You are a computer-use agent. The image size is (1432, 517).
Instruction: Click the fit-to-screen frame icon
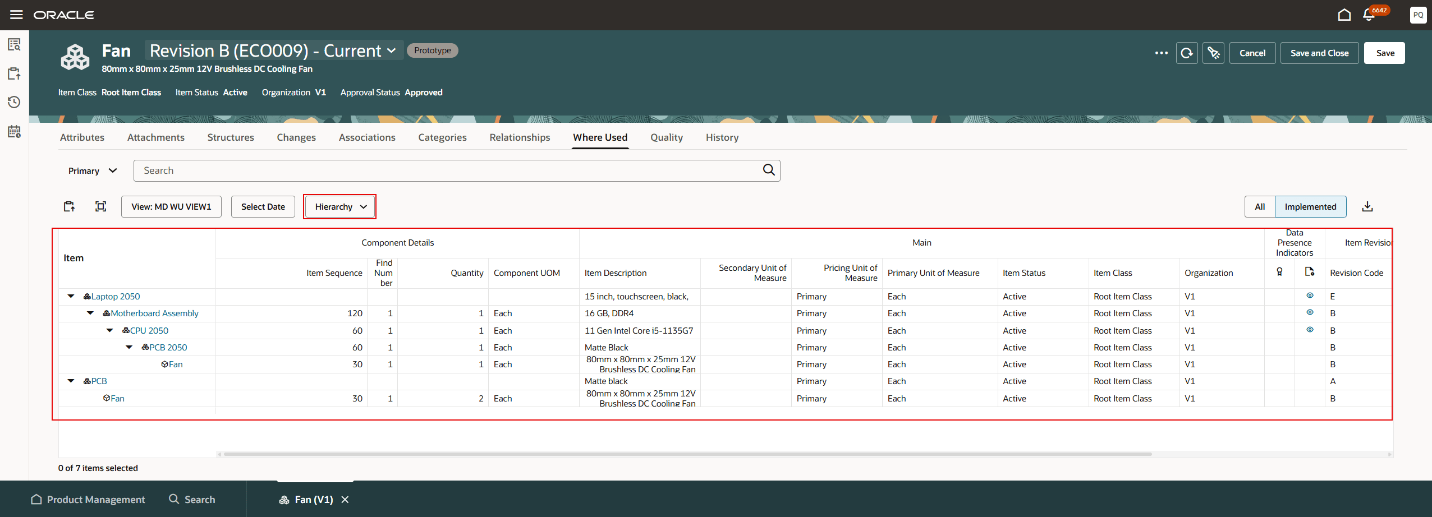100,206
